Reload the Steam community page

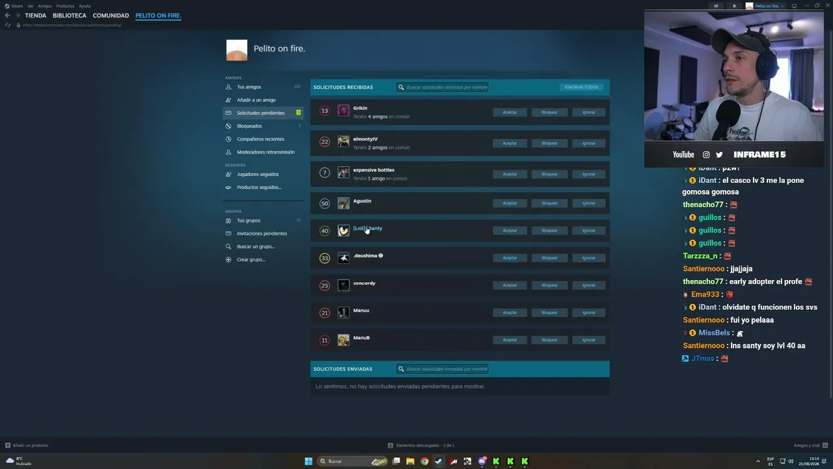[x=8, y=25]
